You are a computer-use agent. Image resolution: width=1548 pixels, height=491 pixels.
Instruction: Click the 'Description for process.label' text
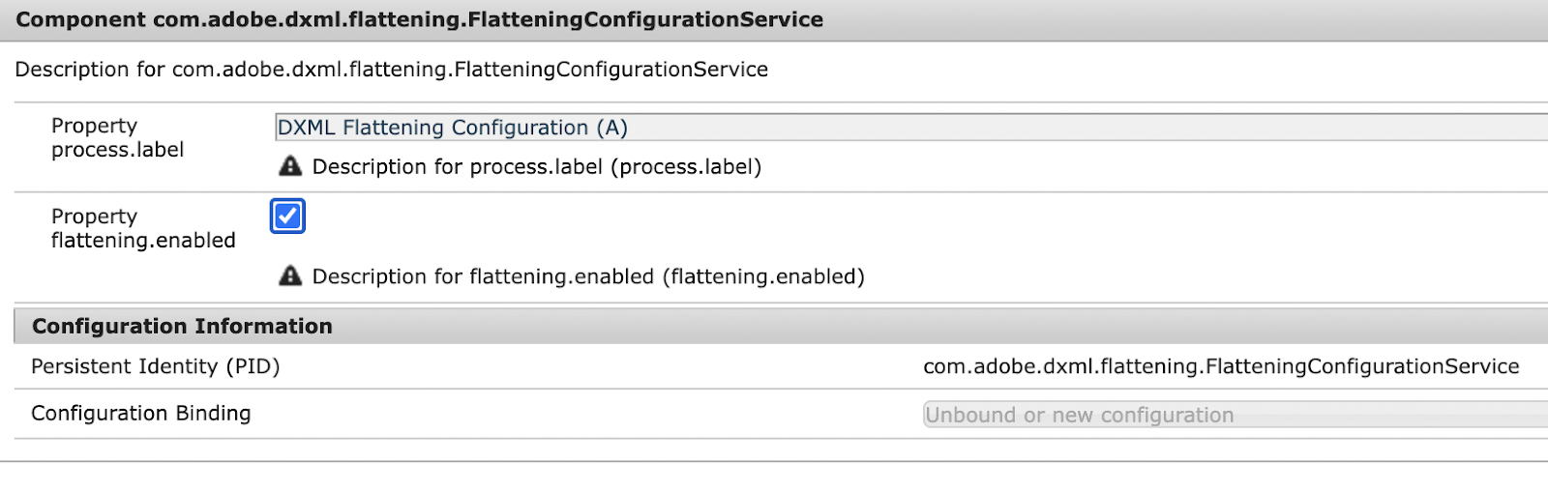[x=458, y=166]
